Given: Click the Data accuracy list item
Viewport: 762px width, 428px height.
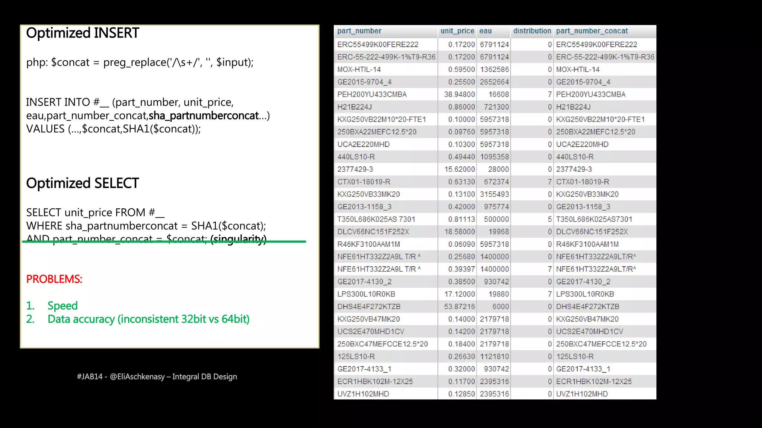Looking at the screenshot, I should (148, 319).
